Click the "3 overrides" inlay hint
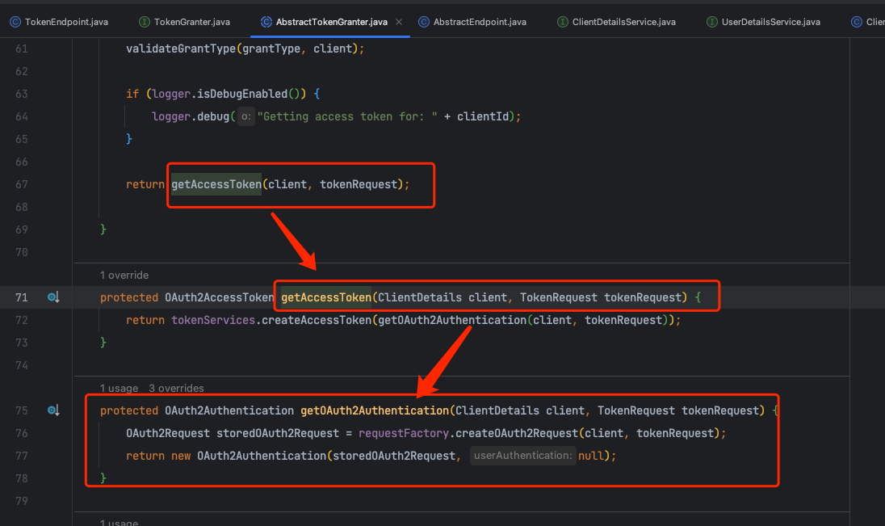The image size is (885, 526). tap(176, 389)
